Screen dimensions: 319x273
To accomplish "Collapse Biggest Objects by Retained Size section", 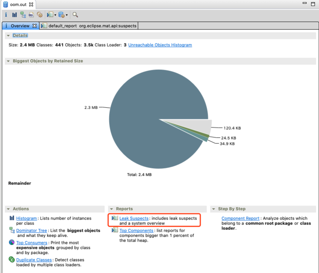I will pos(8,61).
